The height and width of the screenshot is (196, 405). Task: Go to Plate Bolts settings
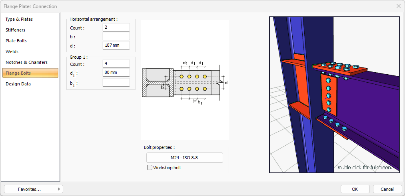pyautogui.click(x=16, y=41)
